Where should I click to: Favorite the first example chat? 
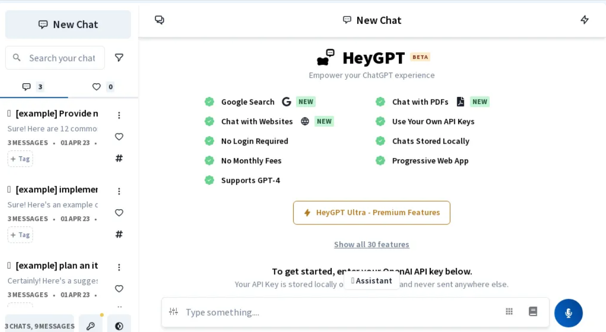pyautogui.click(x=119, y=137)
